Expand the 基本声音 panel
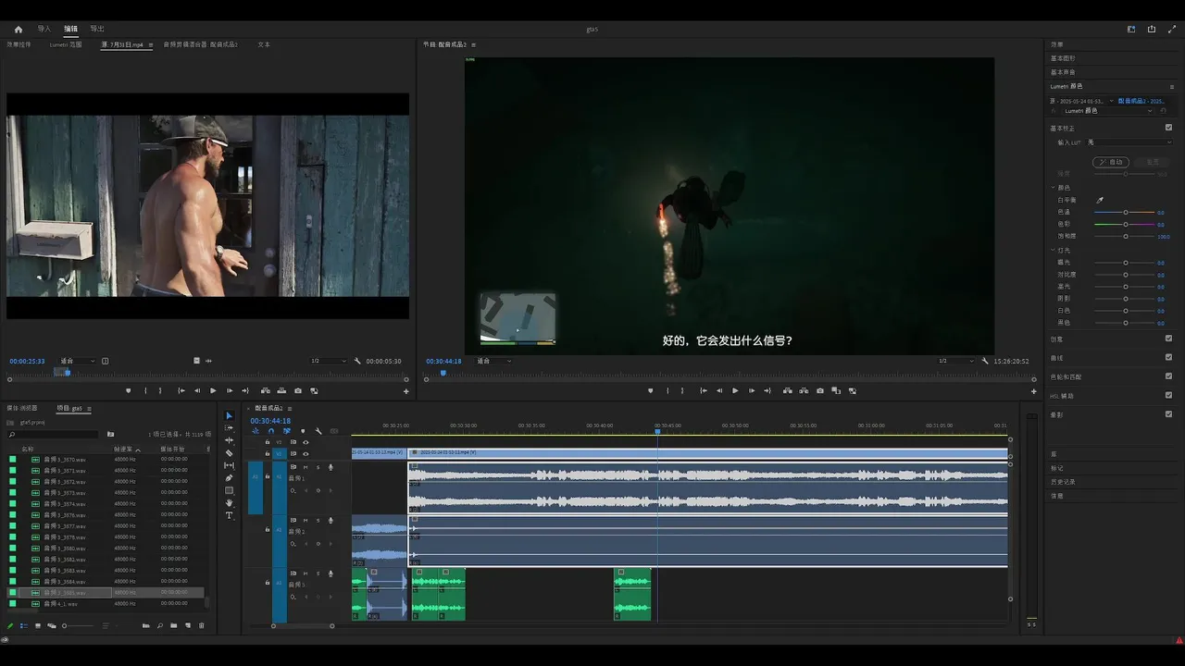The width and height of the screenshot is (1185, 666). pyautogui.click(x=1063, y=72)
